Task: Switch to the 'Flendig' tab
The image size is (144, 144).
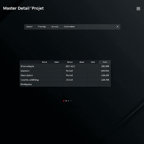Action: 42,27
